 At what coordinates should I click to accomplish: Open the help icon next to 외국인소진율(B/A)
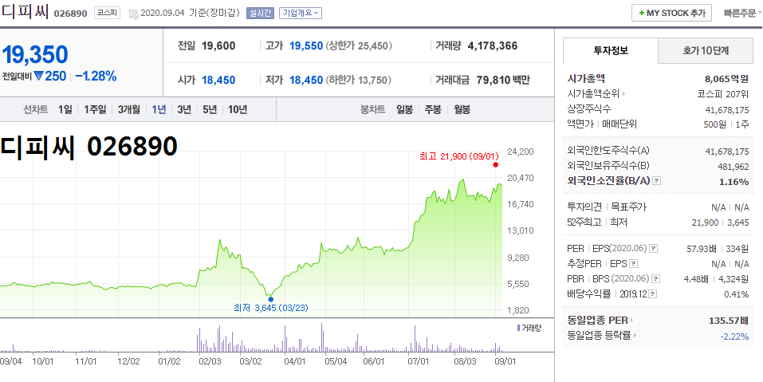tap(656, 181)
